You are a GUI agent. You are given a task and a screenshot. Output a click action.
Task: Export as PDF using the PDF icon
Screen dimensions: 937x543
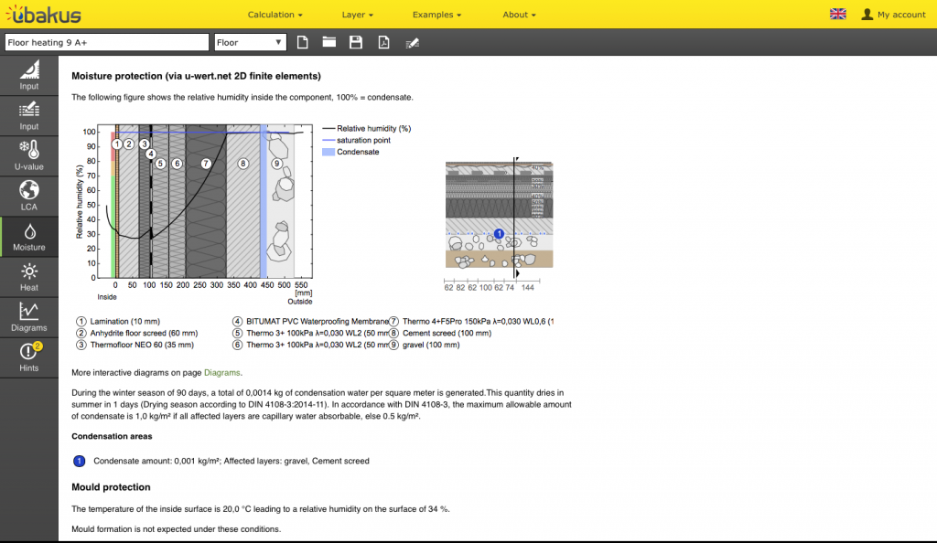(x=384, y=43)
